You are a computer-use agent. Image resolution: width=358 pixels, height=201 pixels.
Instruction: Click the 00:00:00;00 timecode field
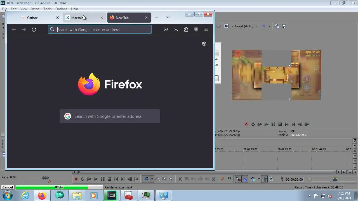point(294,180)
